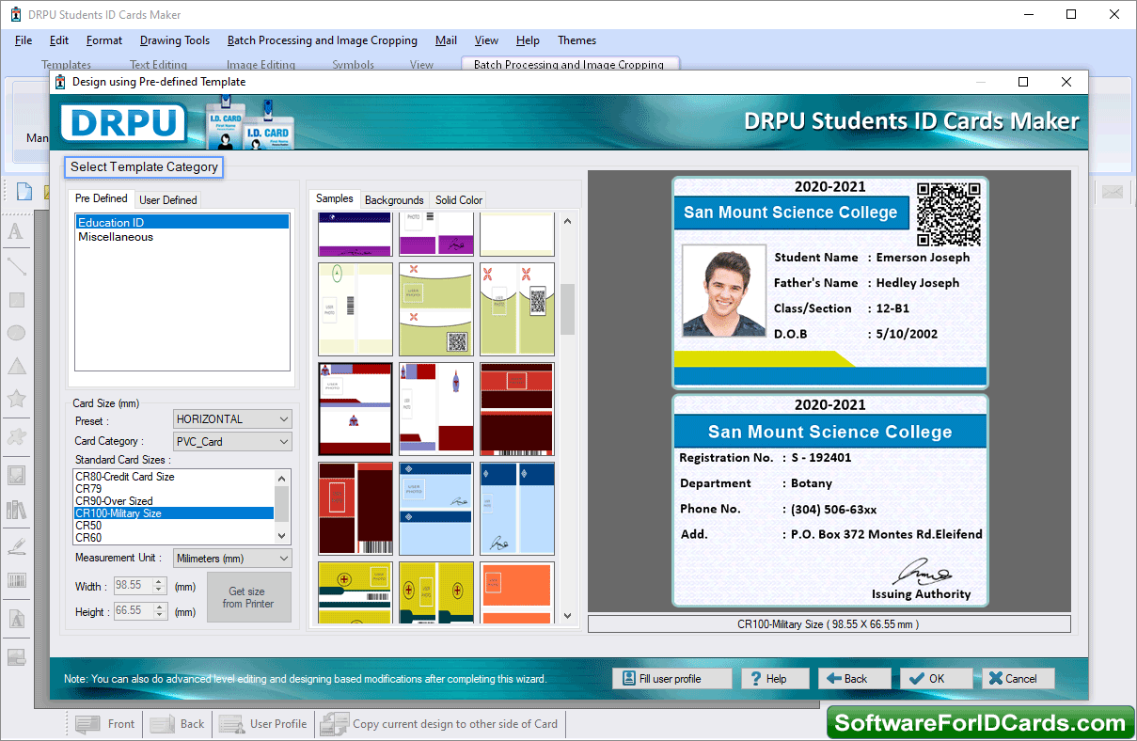Select the Star shape tool
The height and width of the screenshot is (741, 1137).
coord(16,399)
